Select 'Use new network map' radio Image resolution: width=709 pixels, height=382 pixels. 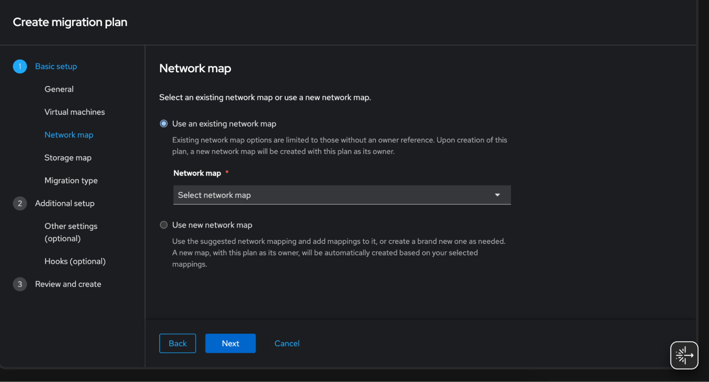coord(164,225)
